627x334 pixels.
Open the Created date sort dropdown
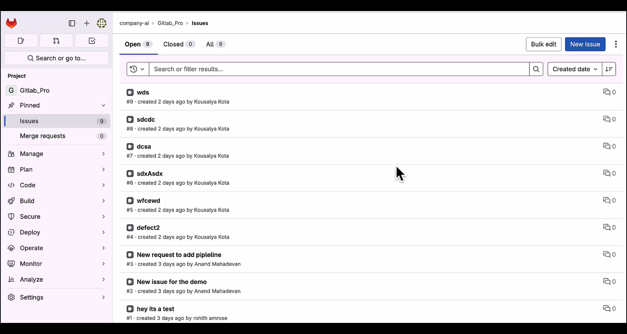coord(575,69)
